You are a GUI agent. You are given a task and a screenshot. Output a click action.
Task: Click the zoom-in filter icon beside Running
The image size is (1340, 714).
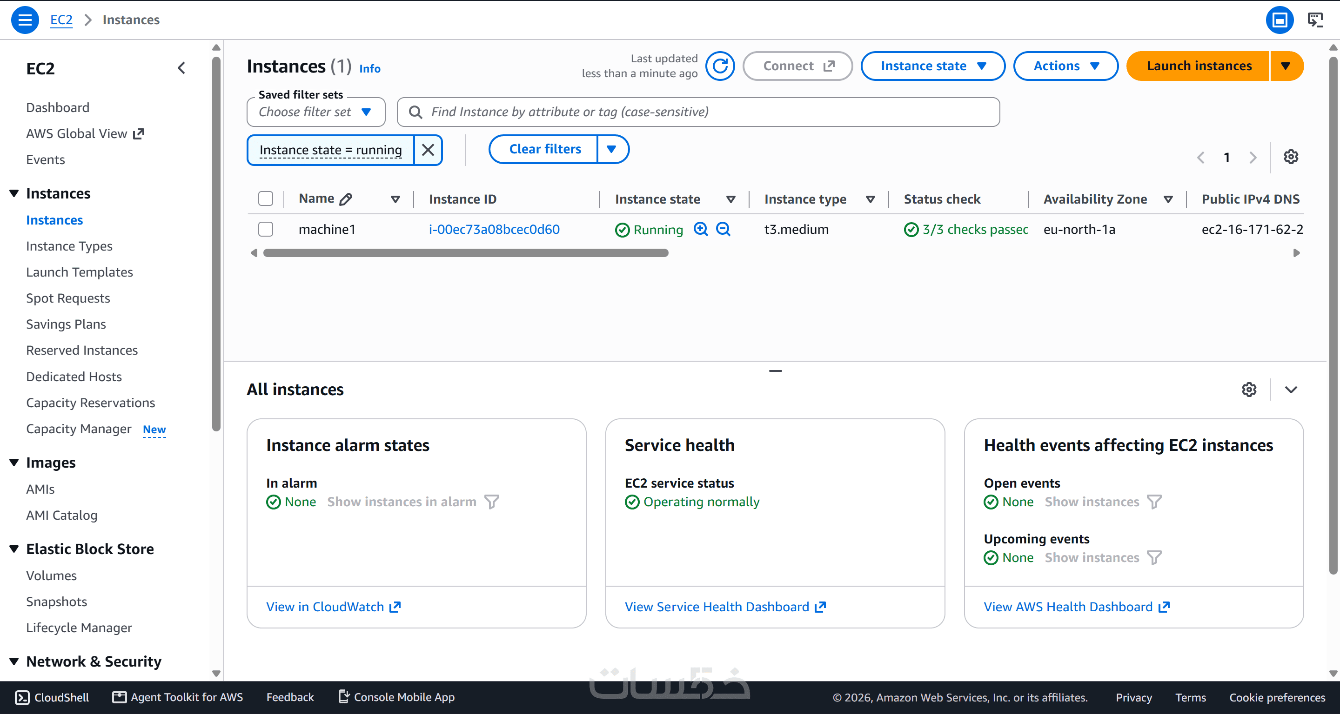[x=701, y=229]
